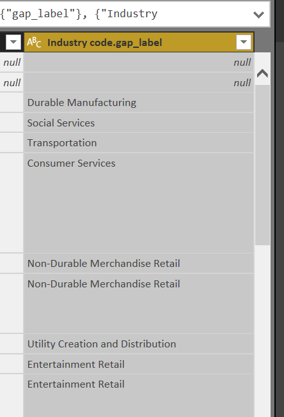Select the Transportation cell
Screen dimensions: 284x417
(139, 143)
